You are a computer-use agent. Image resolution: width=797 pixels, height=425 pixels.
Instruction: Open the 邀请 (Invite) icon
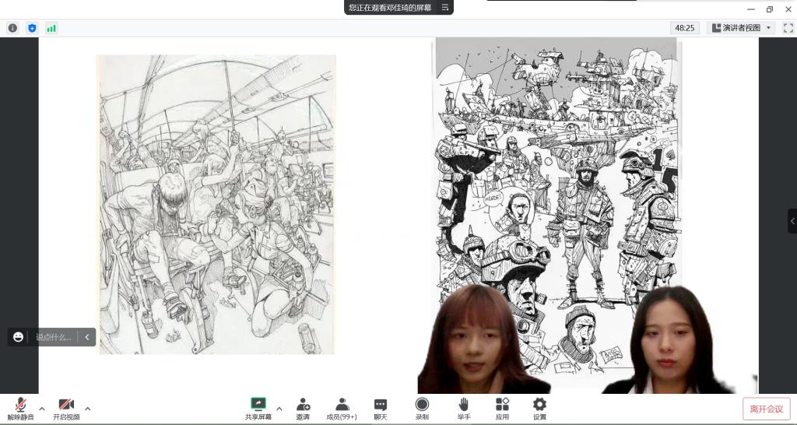click(x=303, y=409)
